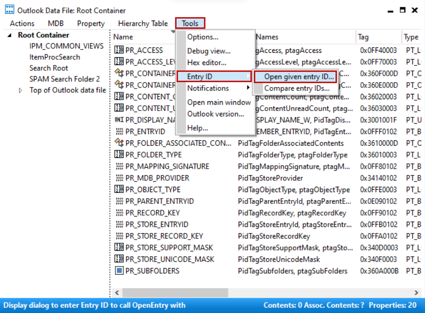
Task: Click the PR_STORE_SUPPORT_MASK row icon
Action: click(119, 247)
